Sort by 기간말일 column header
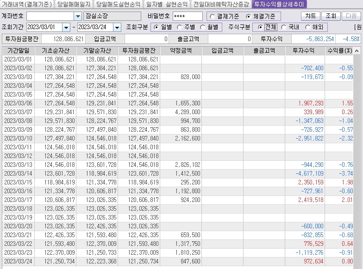The width and height of the screenshot is (363, 269). (19, 51)
